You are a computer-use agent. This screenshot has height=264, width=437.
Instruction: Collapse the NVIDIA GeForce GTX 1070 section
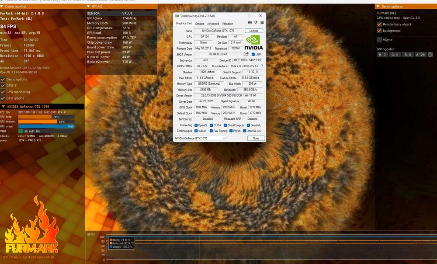(x=3, y=107)
